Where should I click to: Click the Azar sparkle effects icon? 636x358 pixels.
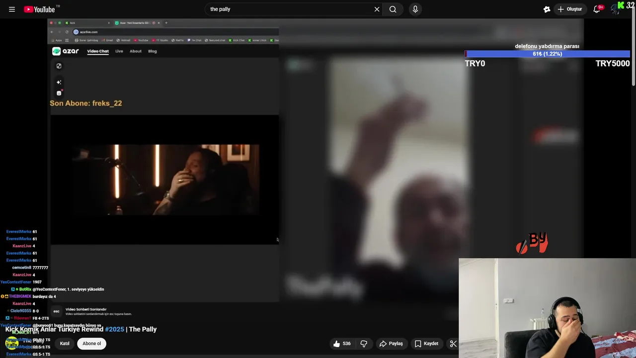59,82
